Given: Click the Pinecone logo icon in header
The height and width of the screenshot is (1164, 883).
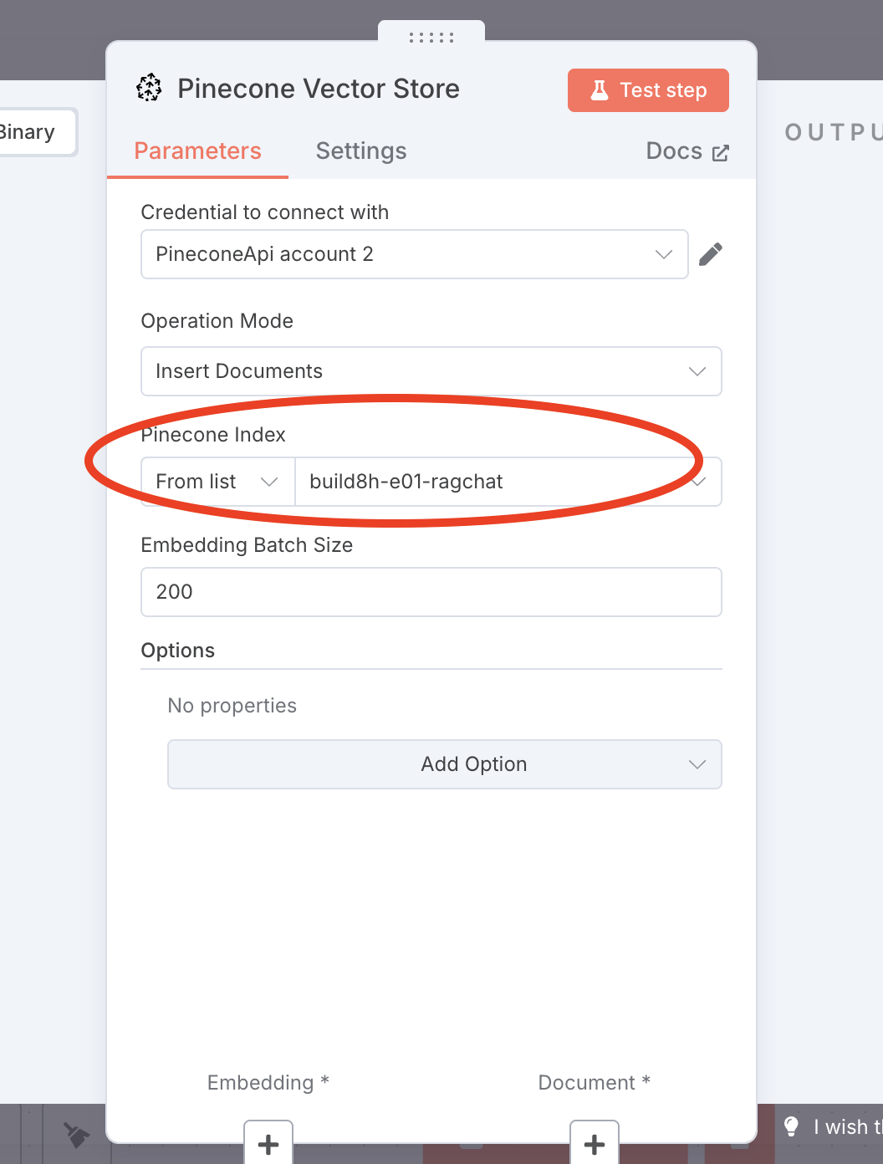Looking at the screenshot, I should pyautogui.click(x=149, y=88).
